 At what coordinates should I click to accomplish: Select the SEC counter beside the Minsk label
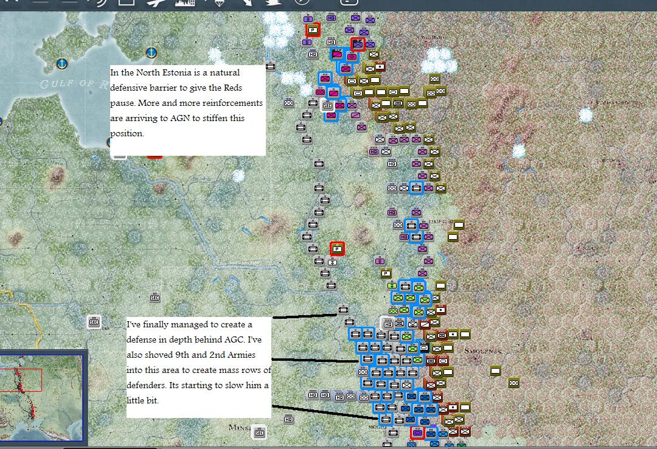click(x=259, y=433)
